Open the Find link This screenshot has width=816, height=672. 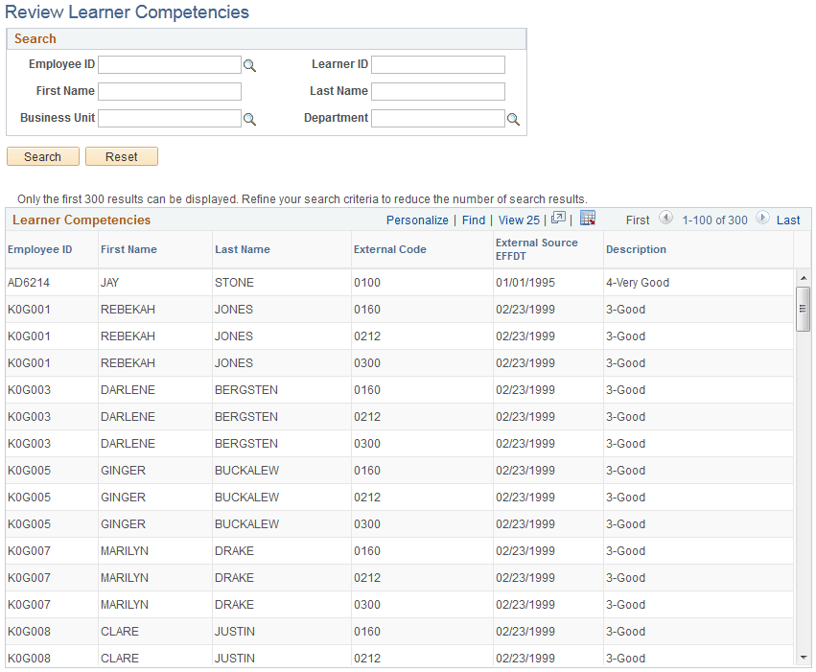[474, 220]
